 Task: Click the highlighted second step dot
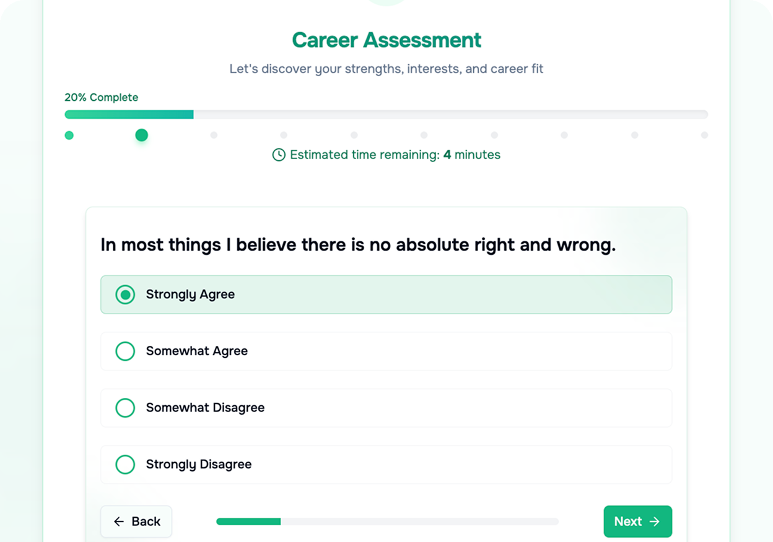(x=141, y=135)
